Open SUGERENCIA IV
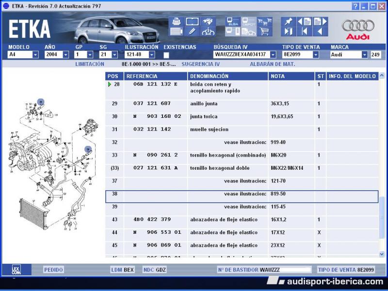The height and width of the screenshot is (291, 388). click(201, 65)
